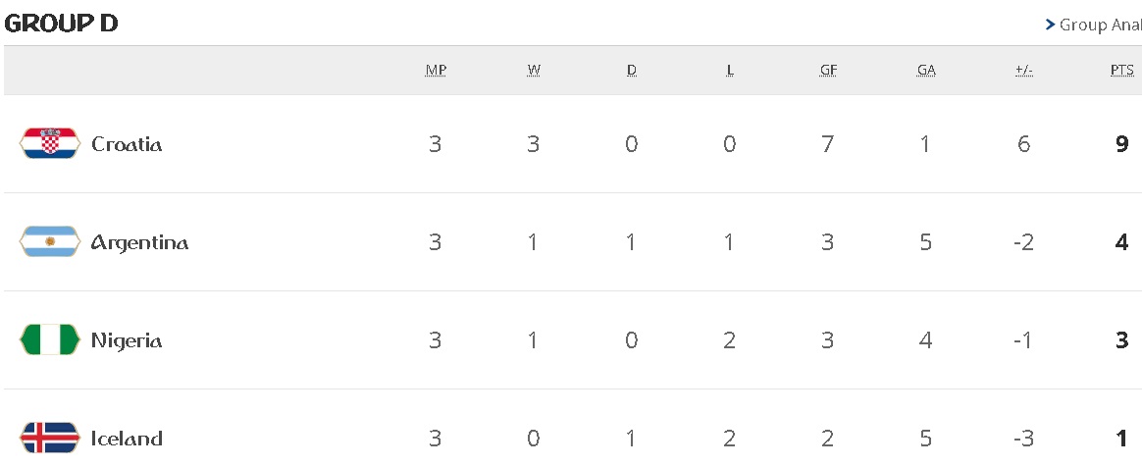Click the L losses column header

pyautogui.click(x=730, y=71)
